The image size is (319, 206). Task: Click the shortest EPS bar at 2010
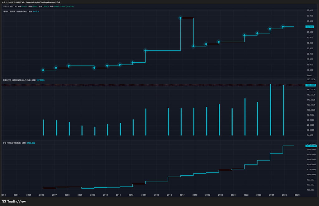click(95, 131)
